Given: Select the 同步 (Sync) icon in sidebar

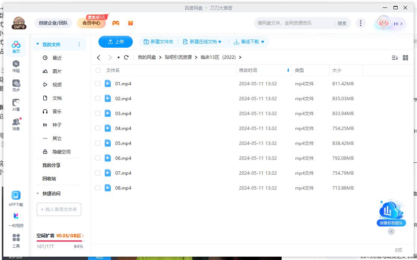Looking at the screenshot, I should point(16,85).
